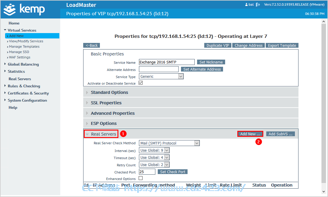Image resolution: width=328 pixels, height=197 pixels.
Task: Click the scrollbar up arrow
Action: click(x=324, y=21)
